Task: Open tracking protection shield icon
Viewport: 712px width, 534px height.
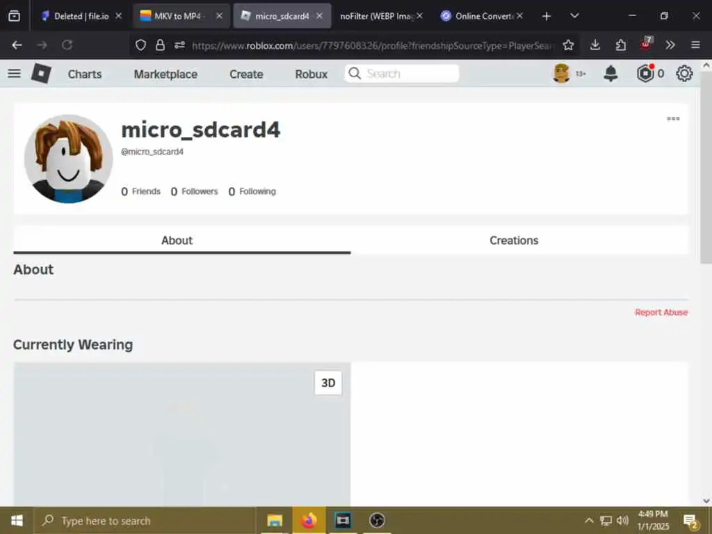Action: 140,45
